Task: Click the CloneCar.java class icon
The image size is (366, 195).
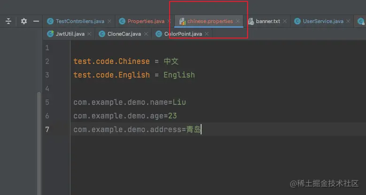Action: 102,34
